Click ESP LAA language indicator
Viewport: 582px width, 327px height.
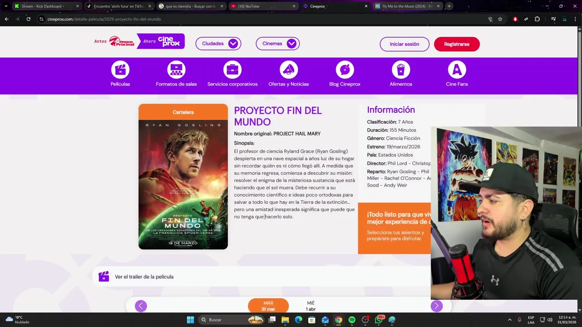click(x=531, y=320)
